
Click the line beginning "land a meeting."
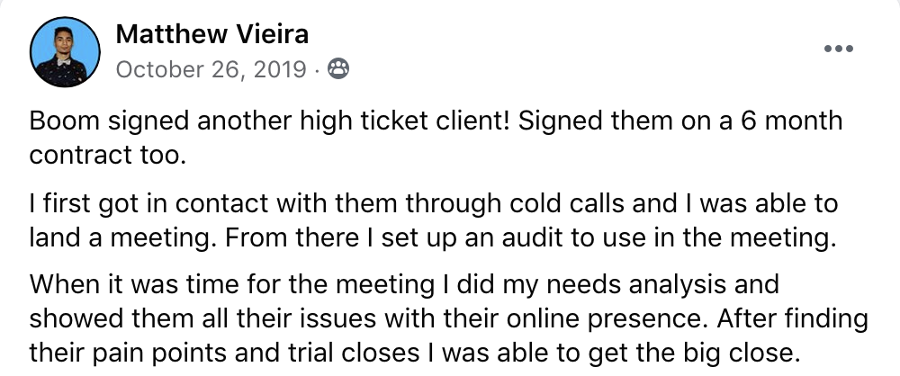(x=433, y=237)
